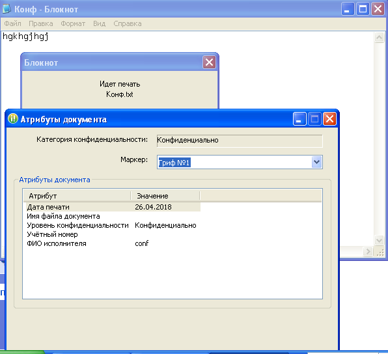Minimize the Атрибуты документа window

click(x=299, y=119)
